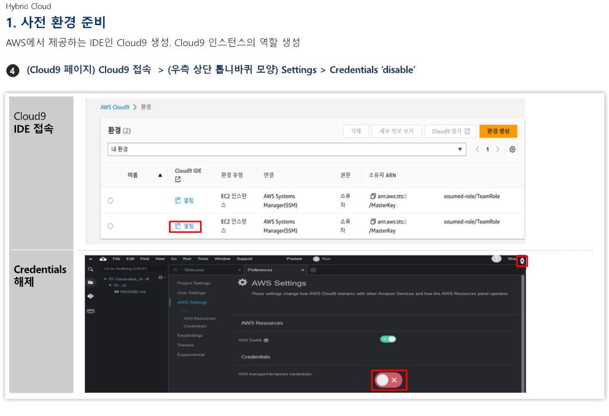Expand the .c9 folder
Viewport: 609px width, 416px height.
111,285
